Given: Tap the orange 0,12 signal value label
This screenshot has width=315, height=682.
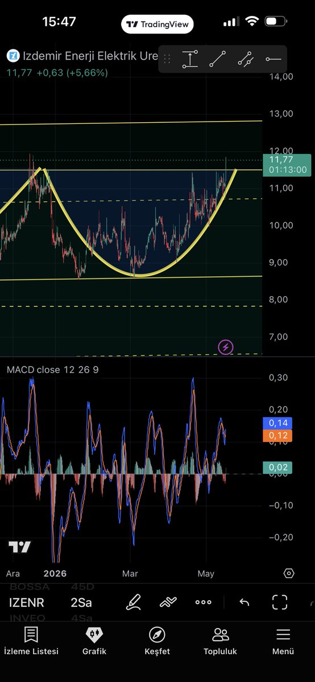Looking at the screenshot, I should point(277,435).
